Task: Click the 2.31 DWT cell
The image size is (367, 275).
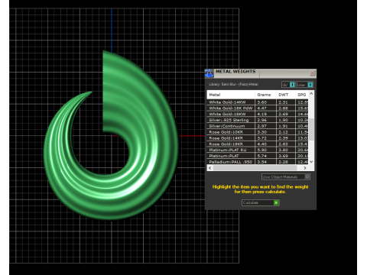Action: coord(286,102)
